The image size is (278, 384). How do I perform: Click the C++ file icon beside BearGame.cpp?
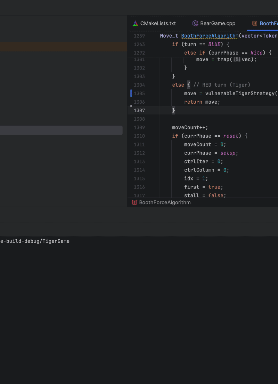(195, 23)
